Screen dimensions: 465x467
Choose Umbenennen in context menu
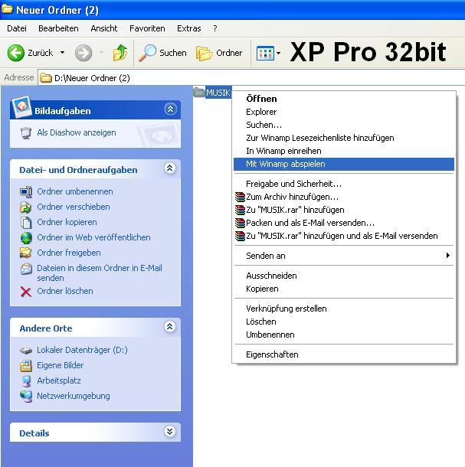click(x=344, y=335)
